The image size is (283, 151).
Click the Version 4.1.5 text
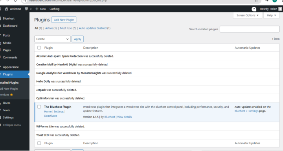(91, 117)
